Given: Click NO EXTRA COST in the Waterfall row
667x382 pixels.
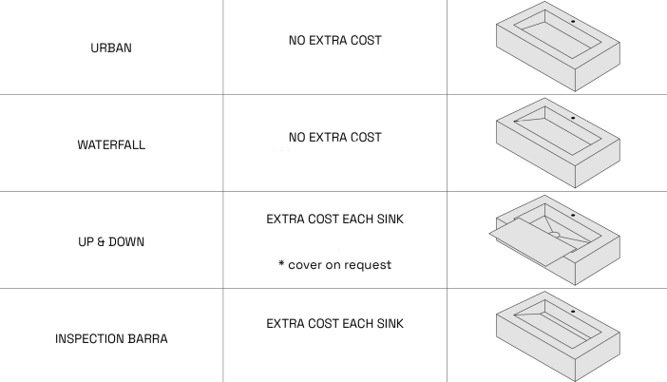Looking at the screenshot, I should (334, 138).
